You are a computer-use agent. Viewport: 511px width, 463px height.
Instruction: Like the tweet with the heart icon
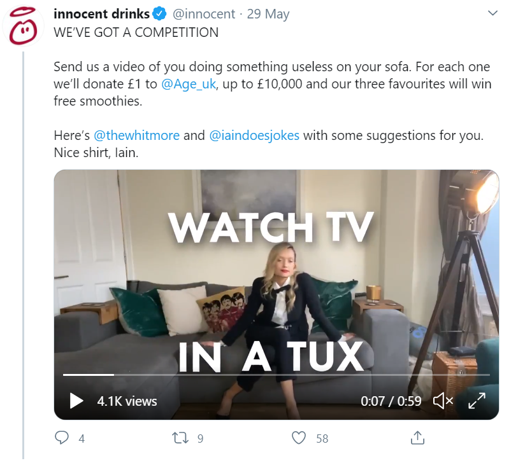point(299,438)
